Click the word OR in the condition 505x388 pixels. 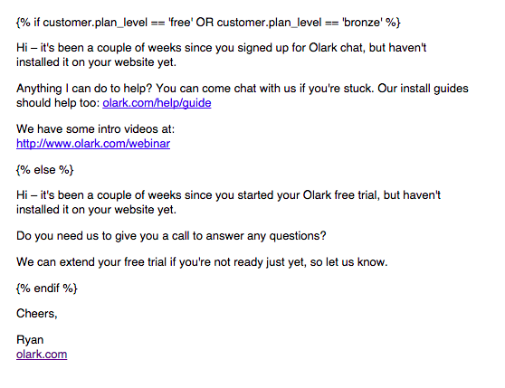(205, 23)
